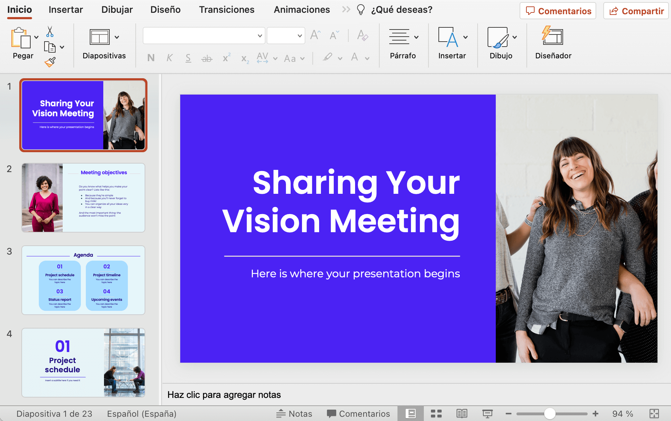This screenshot has height=421, width=671.
Task: Select the Format Painter brush icon
Action: coord(50,62)
